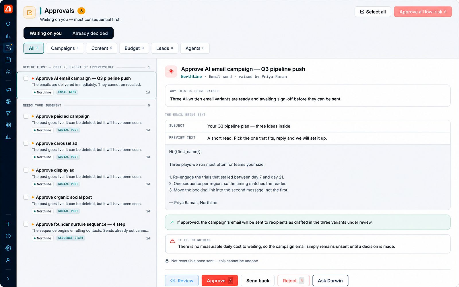Tick the checkbox for Approve carousel ad

[26, 143]
